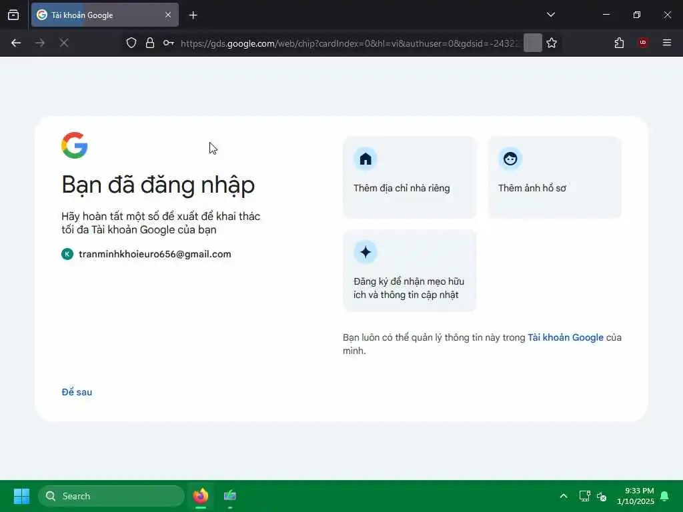This screenshot has width=683, height=512.
Task: Open the second pinned taskbar app
Action: tap(230, 496)
